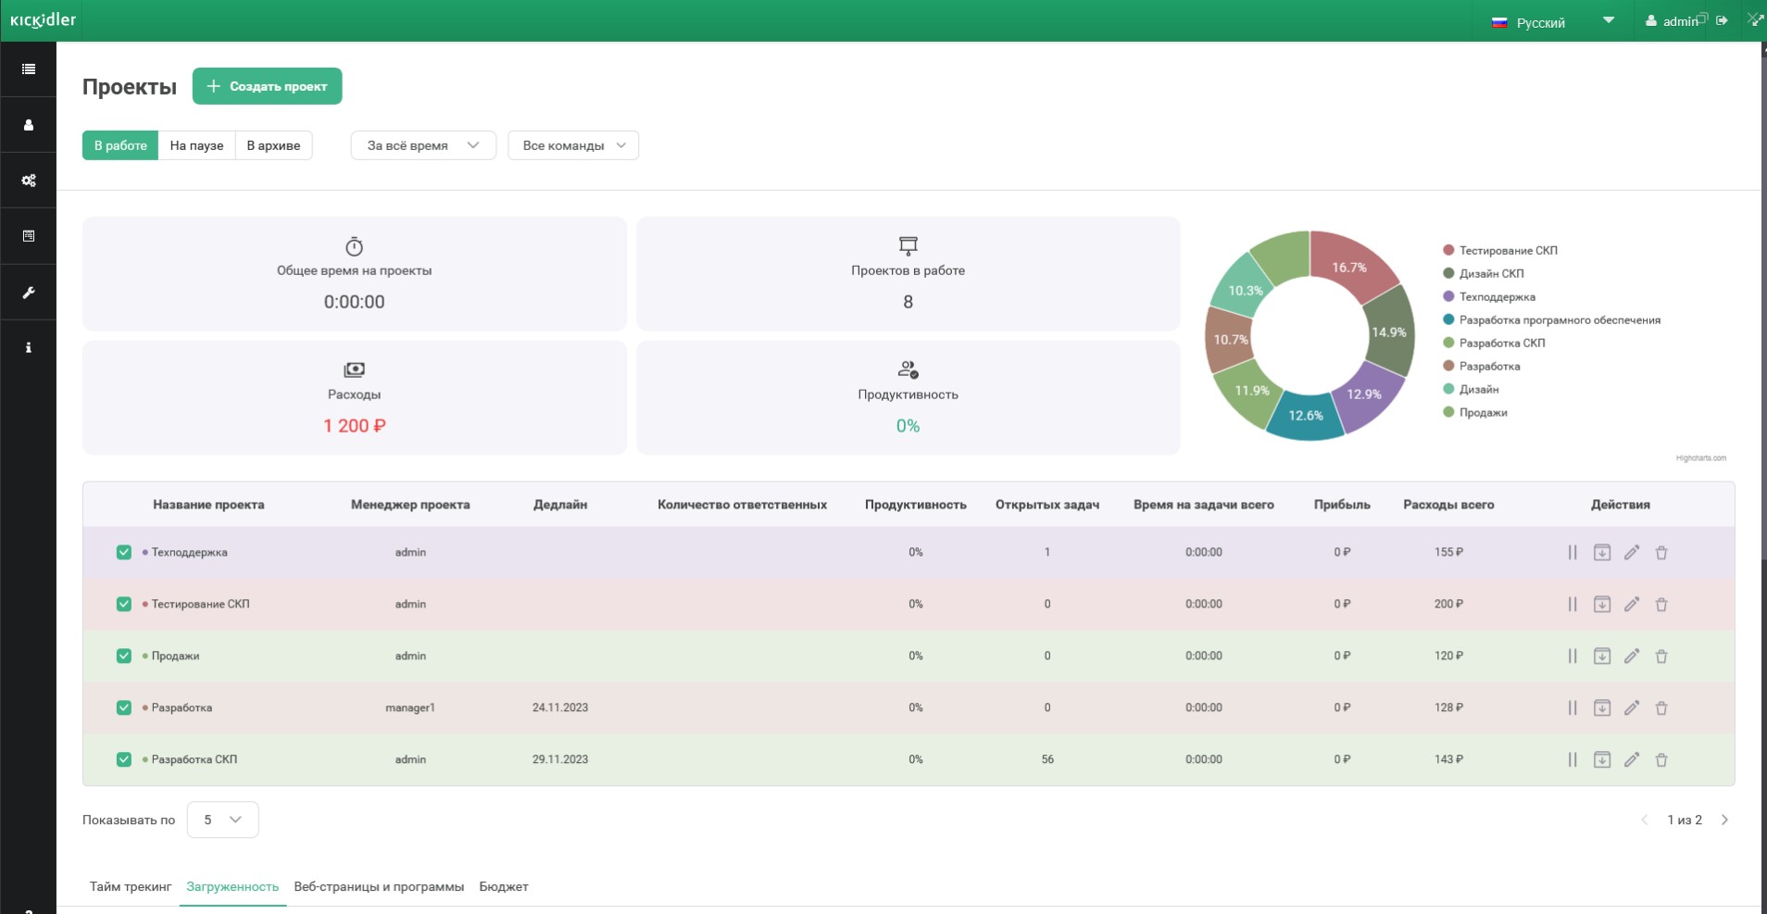Toggle Техподдержка legend color marker

pyautogui.click(x=1448, y=296)
